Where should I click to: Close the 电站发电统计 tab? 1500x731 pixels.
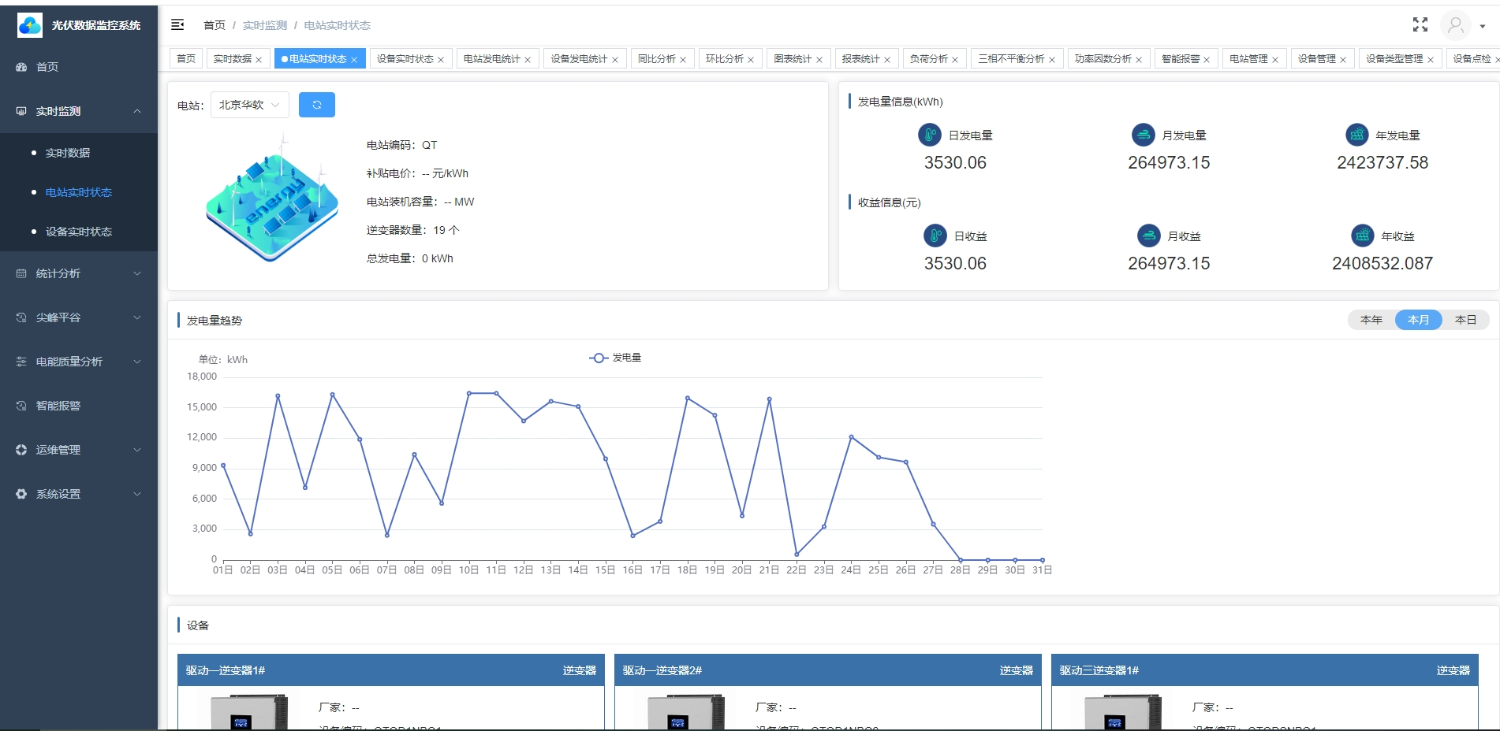point(528,60)
